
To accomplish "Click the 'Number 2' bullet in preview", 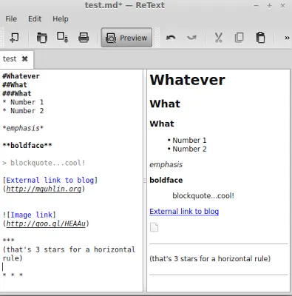I will point(189,149).
